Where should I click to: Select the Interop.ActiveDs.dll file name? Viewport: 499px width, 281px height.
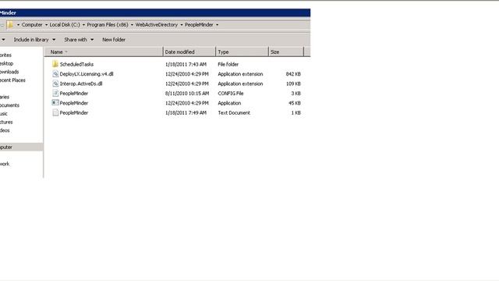[81, 84]
